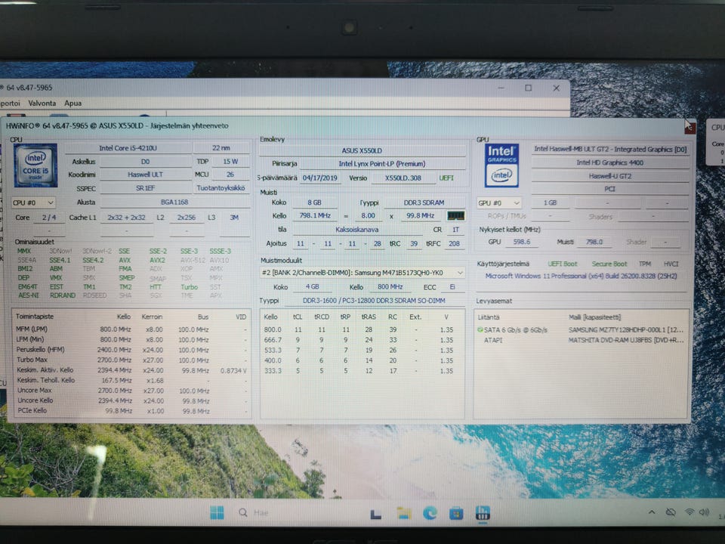725x544 pixels.
Task: Open Microsoft Store from the taskbar
Action: click(x=456, y=514)
